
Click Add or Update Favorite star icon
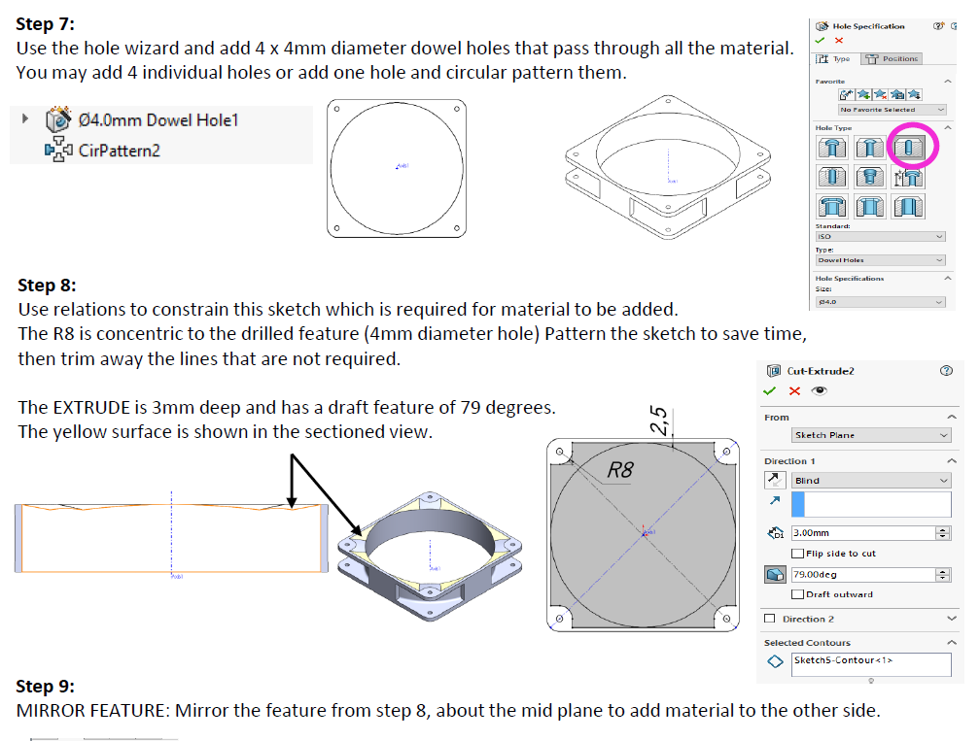(863, 95)
